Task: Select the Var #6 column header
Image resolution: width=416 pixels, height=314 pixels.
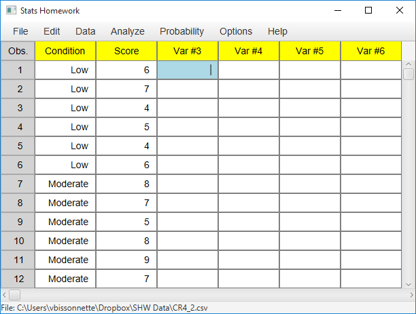Action: (371, 51)
